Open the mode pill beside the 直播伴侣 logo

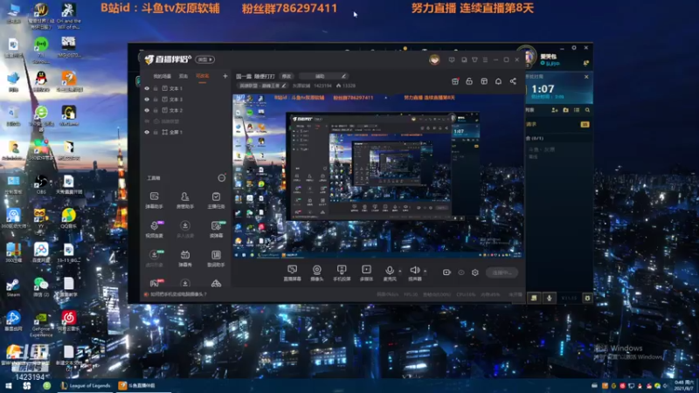point(205,59)
